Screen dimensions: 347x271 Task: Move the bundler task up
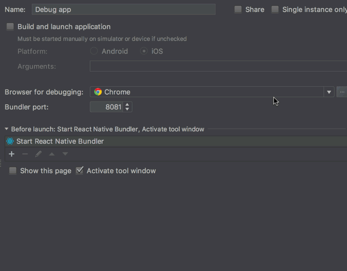(51, 154)
